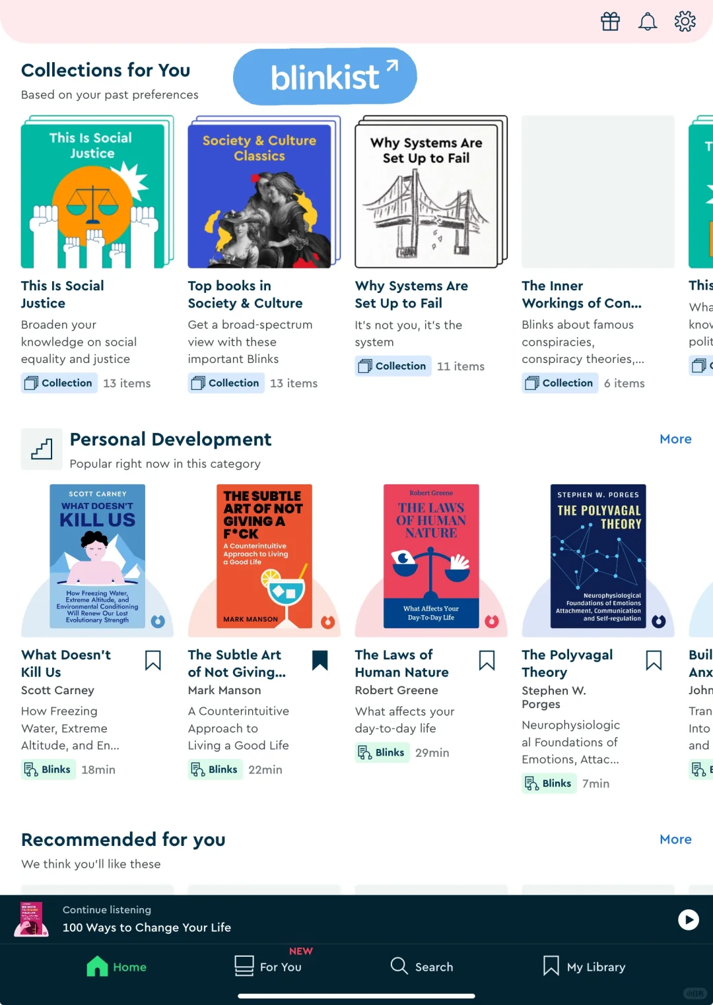
Task: Click Collection tag under The Inner Workings
Action: tap(560, 383)
